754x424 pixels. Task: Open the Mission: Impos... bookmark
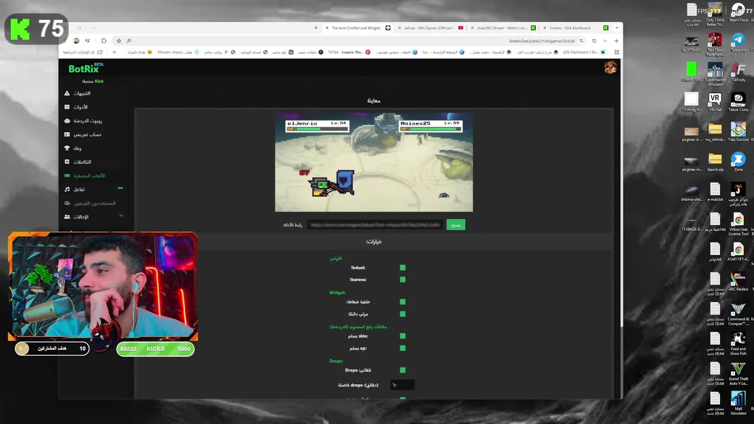(x=178, y=52)
